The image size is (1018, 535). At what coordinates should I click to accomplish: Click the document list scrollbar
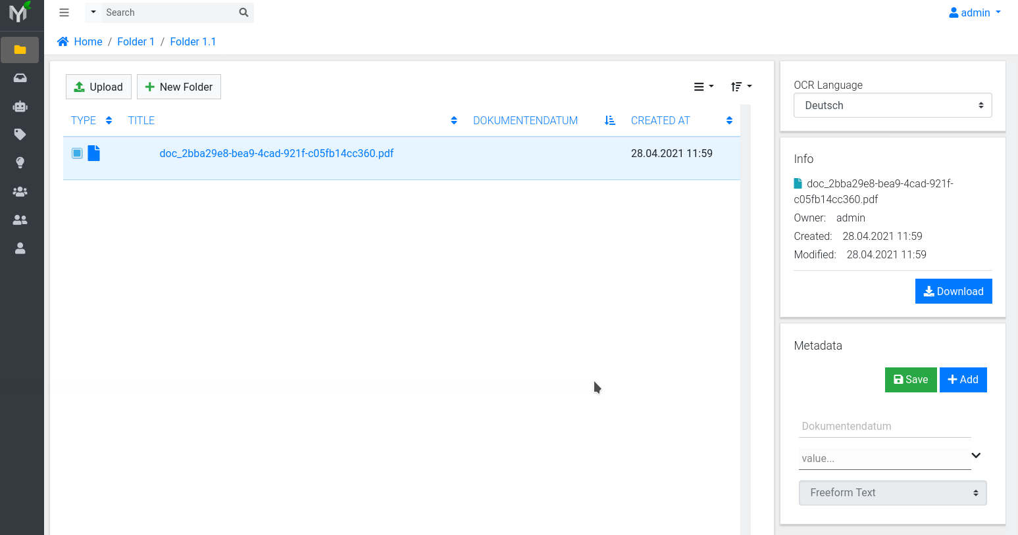tap(746, 319)
